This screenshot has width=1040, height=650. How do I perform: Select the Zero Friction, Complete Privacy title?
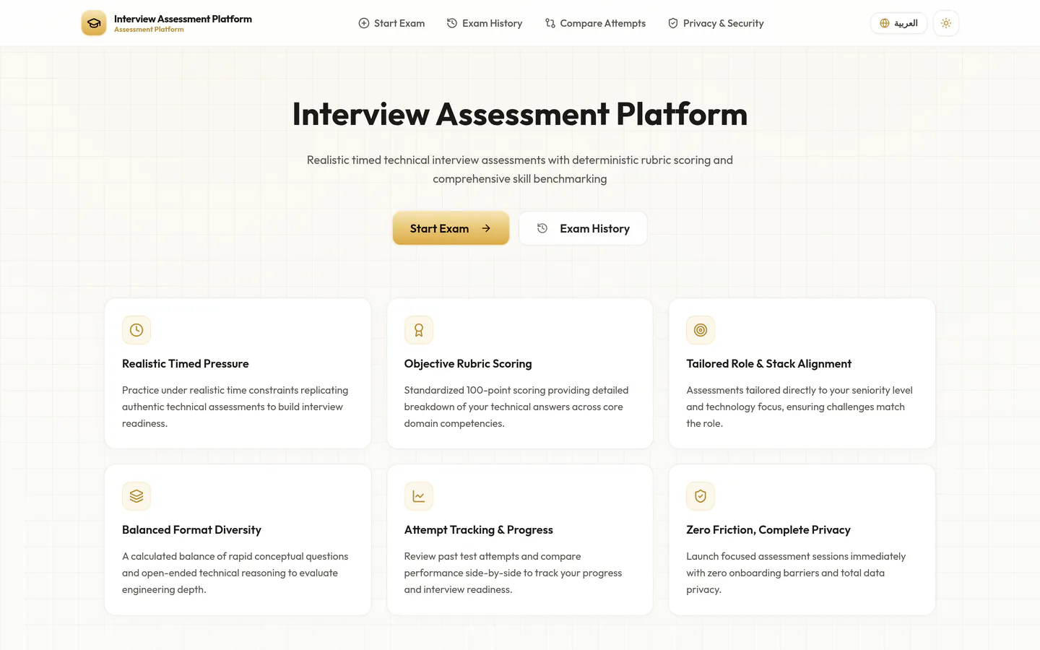[768, 530]
